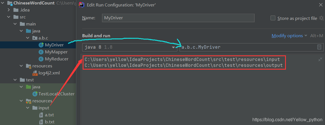Click the a.txt file icon
325x125 pixels.
pos(41,115)
